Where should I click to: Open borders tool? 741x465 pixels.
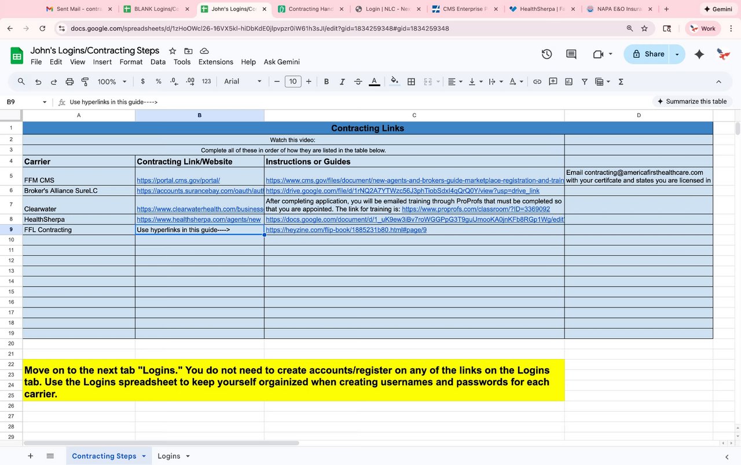411,82
